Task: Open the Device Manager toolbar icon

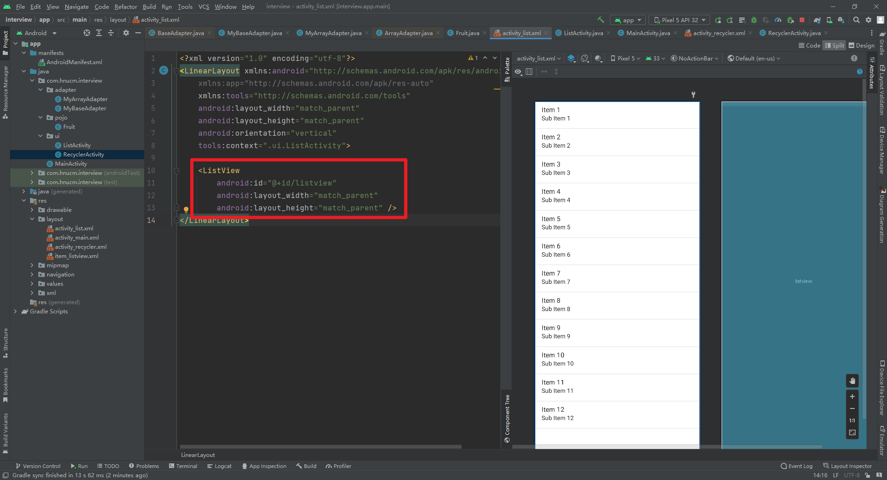Action: 829,20
